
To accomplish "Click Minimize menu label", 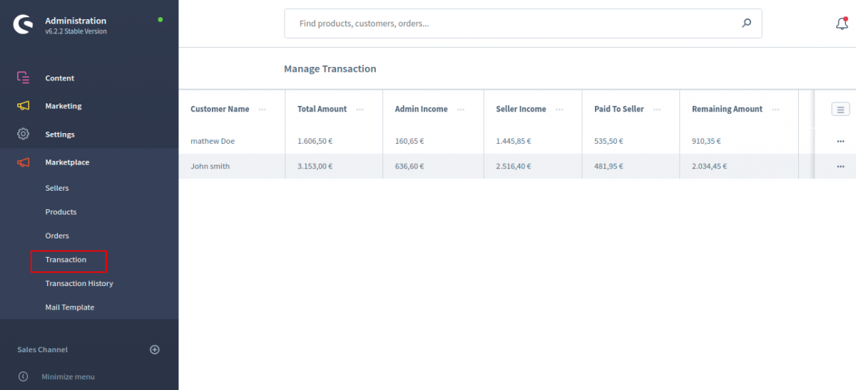I will pyautogui.click(x=68, y=376).
